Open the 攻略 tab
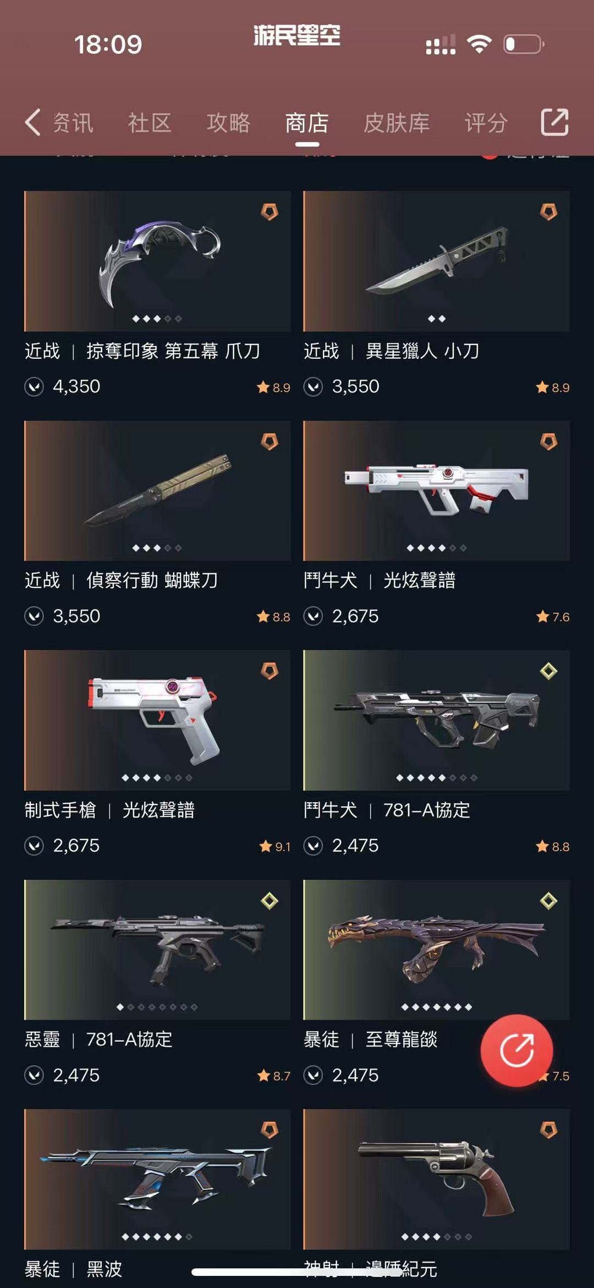Screen dimensions: 594x1288 228,123
